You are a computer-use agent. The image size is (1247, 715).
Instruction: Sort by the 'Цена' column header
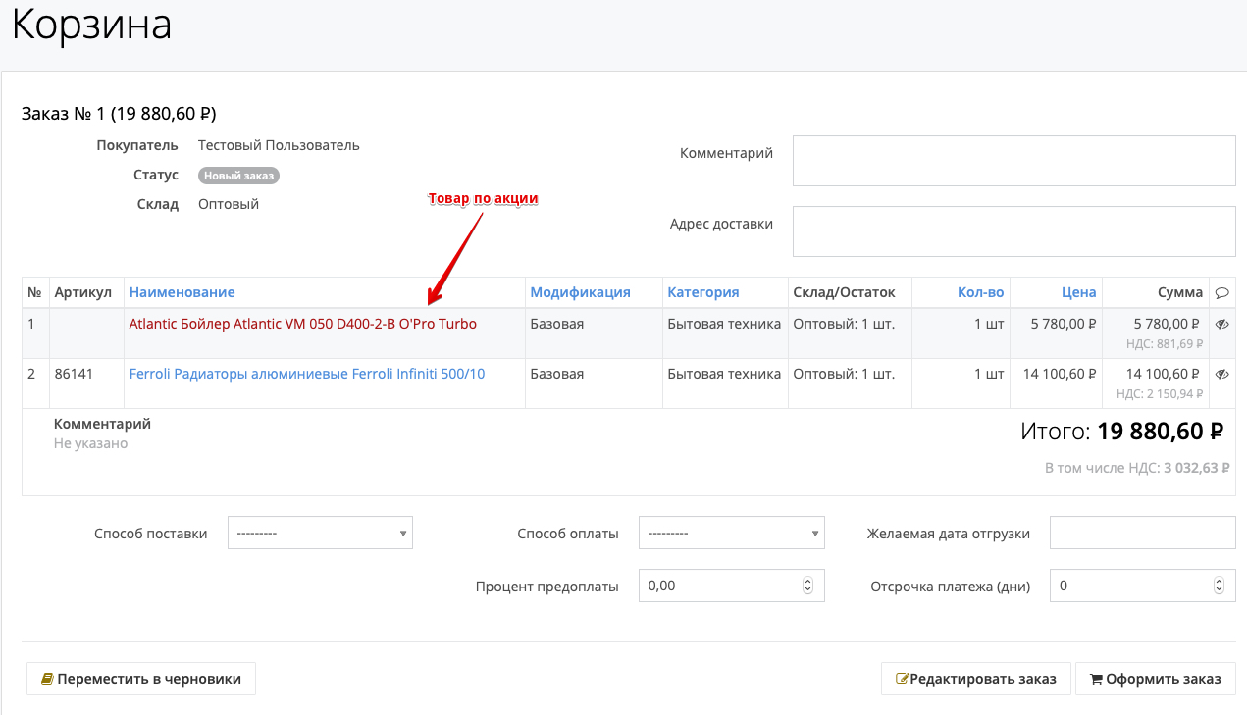click(1078, 292)
